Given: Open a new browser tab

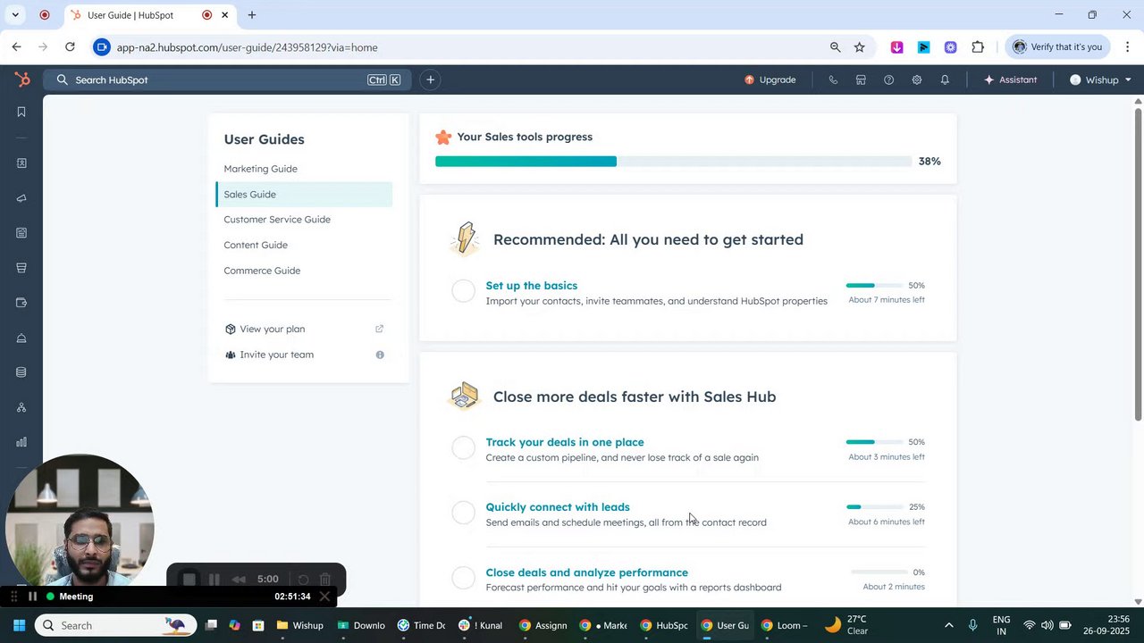Looking at the screenshot, I should (x=251, y=15).
